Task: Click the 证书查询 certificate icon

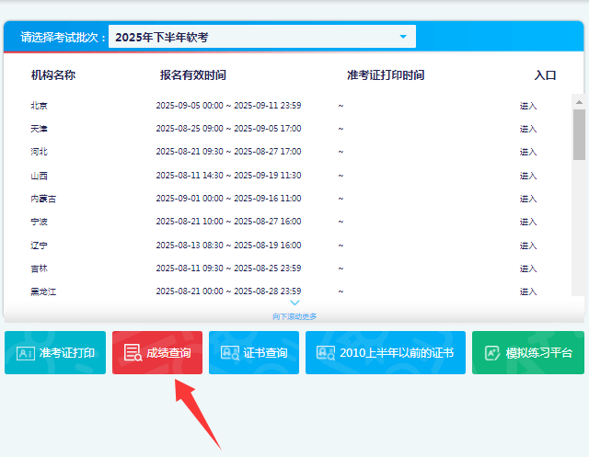Action: pyautogui.click(x=229, y=353)
